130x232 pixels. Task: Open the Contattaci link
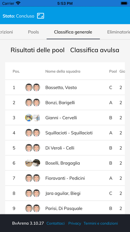coord(55,223)
